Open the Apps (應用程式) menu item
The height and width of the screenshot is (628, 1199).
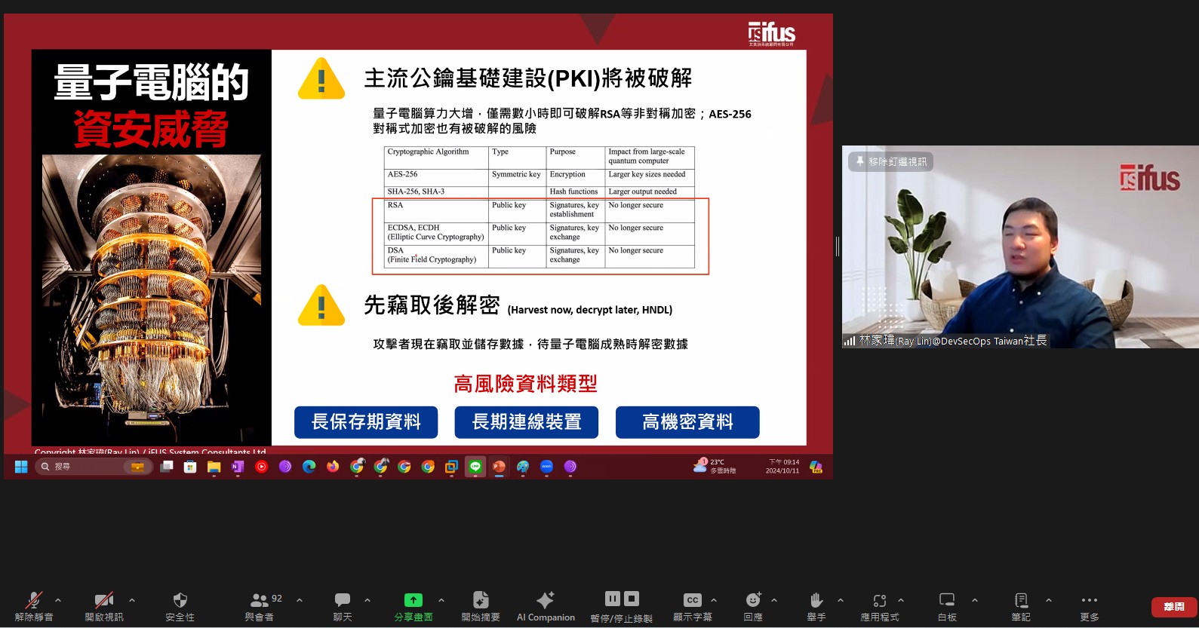[880, 601]
